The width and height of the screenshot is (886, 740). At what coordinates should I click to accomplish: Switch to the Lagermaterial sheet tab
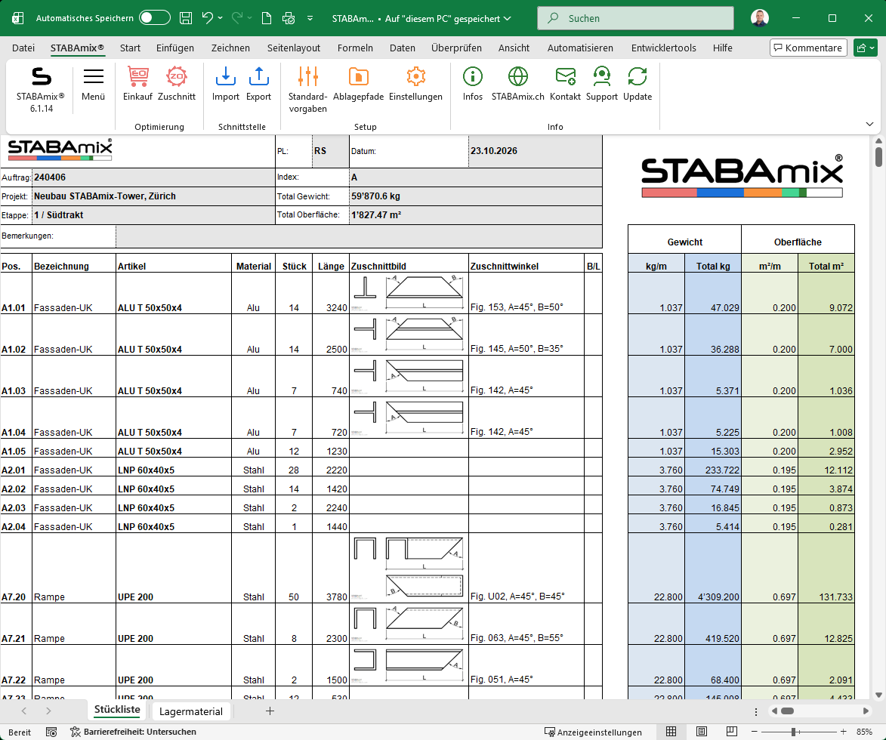point(191,711)
